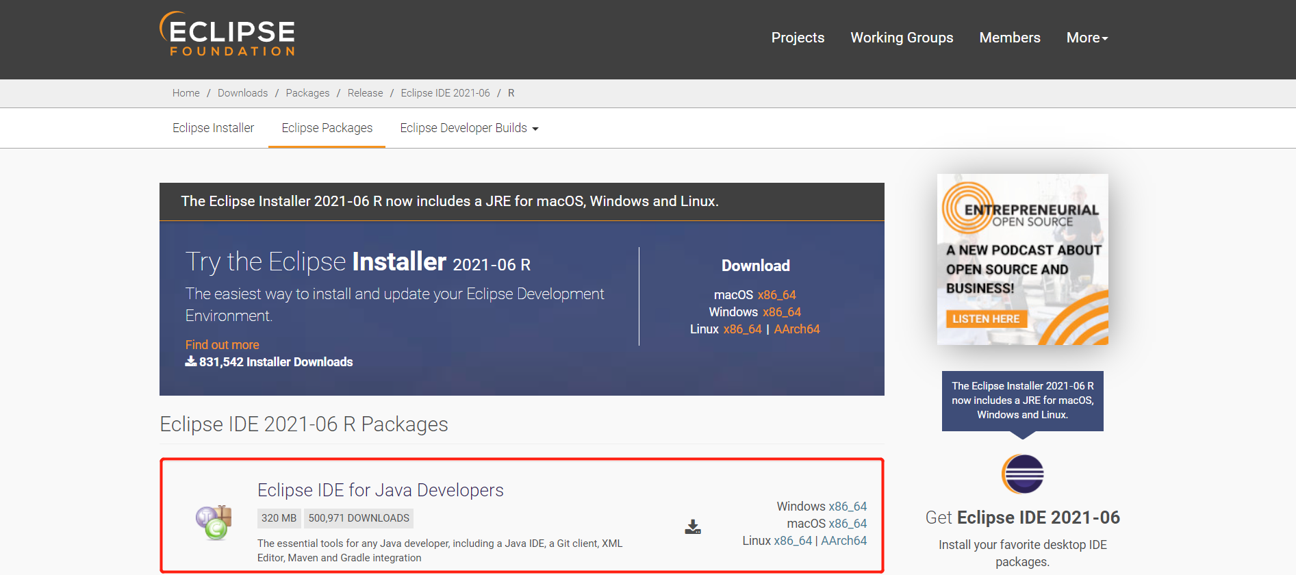Open the Projects menu item

[x=798, y=38]
